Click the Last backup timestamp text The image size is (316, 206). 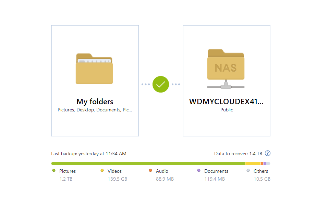click(89, 154)
